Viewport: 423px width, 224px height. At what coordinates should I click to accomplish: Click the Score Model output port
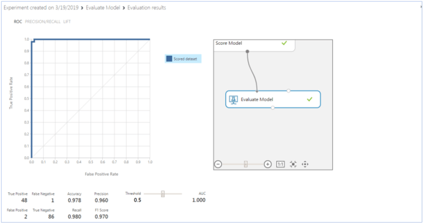(247, 51)
